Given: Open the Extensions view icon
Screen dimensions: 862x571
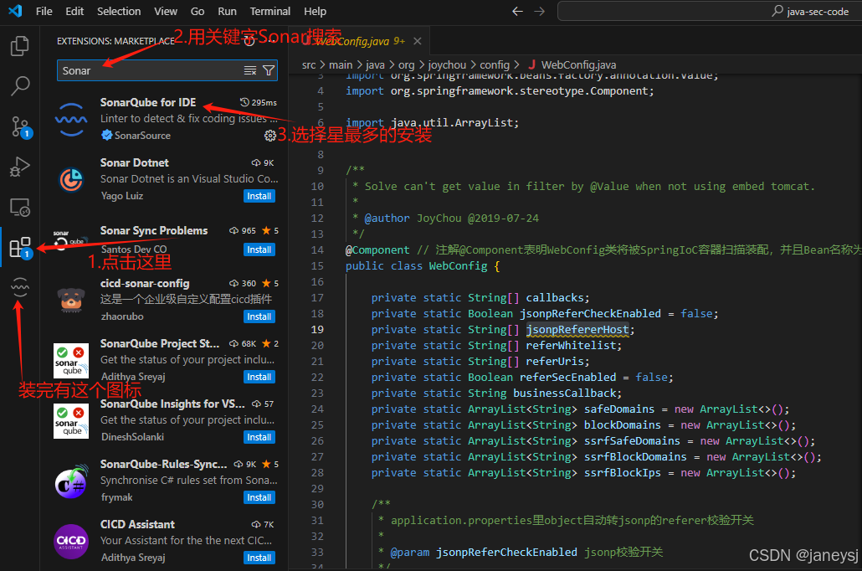Looking at the screenshot, I should click(20, 248).
